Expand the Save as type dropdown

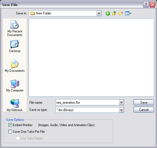122,110
